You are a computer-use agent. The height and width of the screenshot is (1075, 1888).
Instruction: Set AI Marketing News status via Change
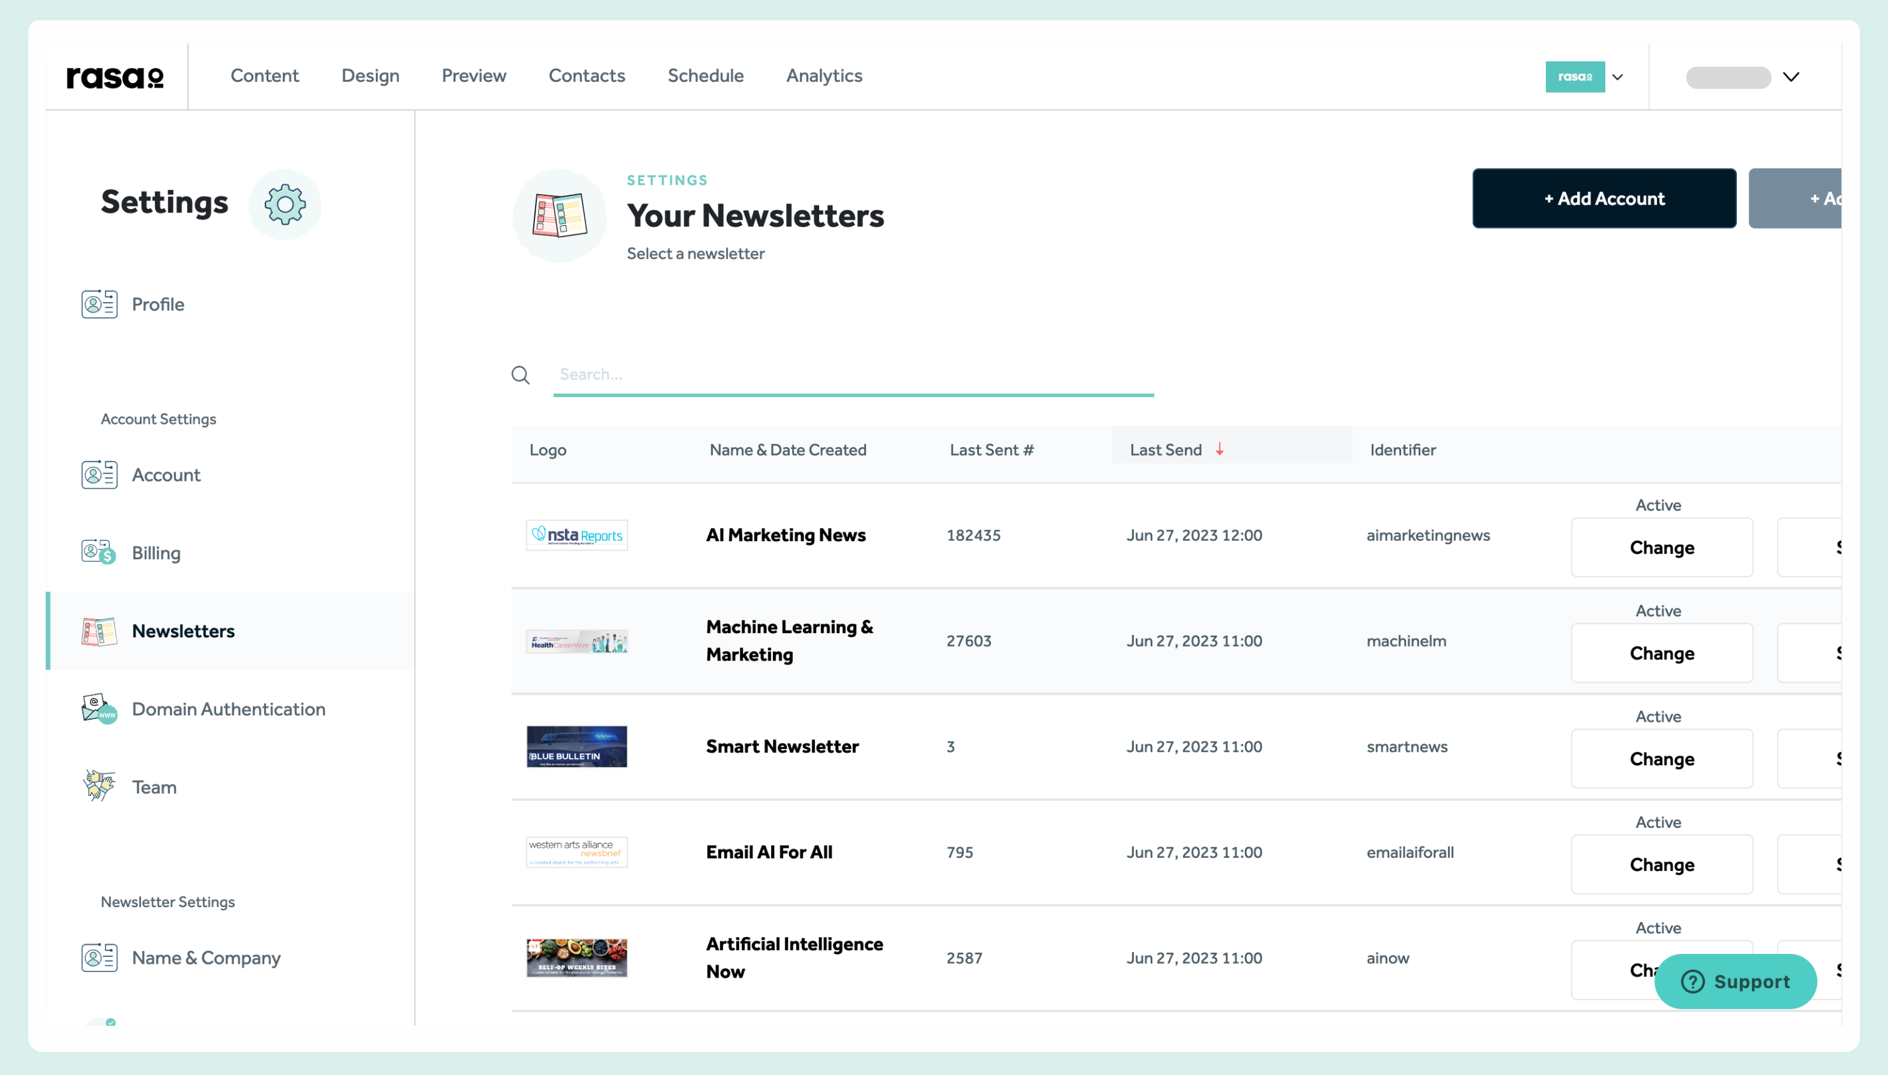[1661, 547]
